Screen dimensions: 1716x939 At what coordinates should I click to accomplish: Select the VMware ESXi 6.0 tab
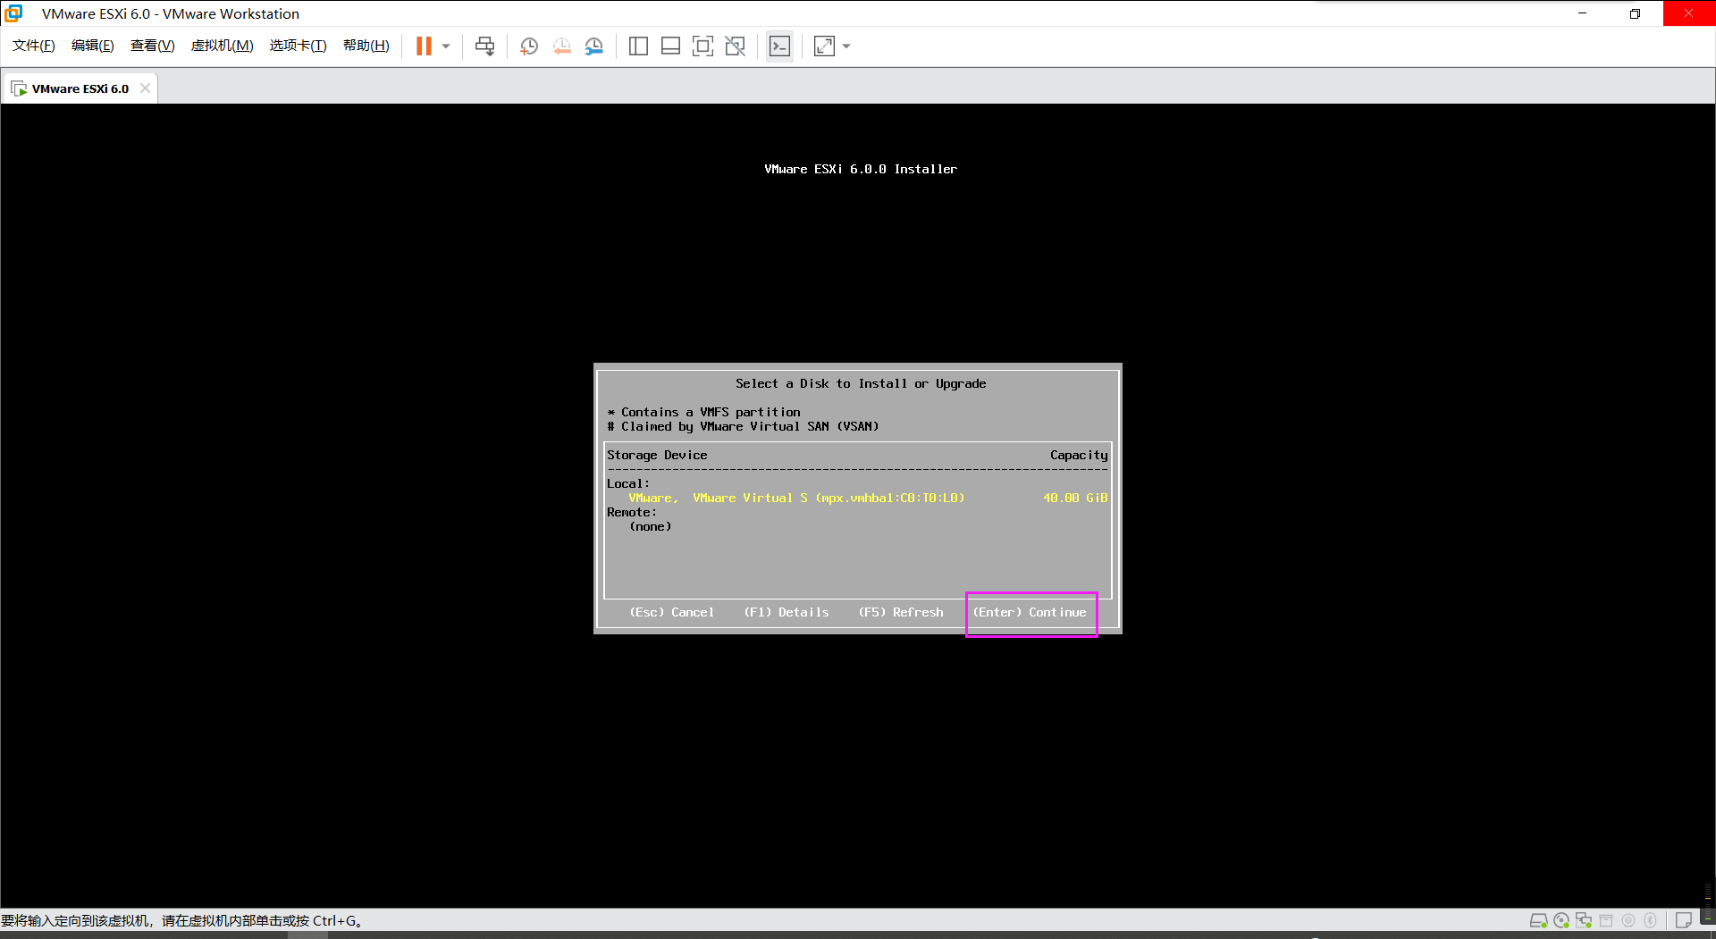[x=80, y=88]
